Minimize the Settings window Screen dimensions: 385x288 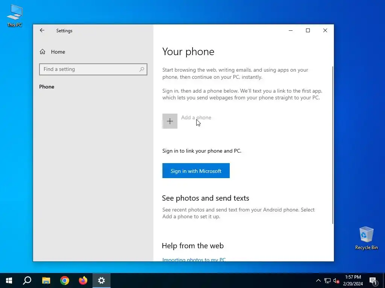291,30
